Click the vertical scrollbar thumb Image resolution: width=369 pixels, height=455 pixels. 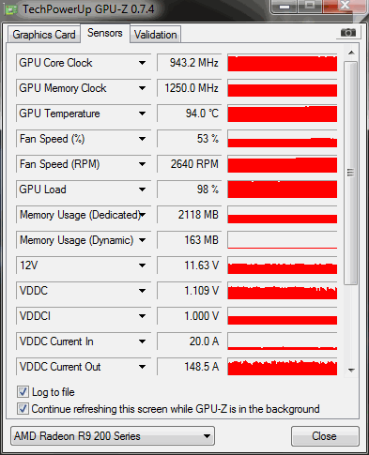click(351, 173)
